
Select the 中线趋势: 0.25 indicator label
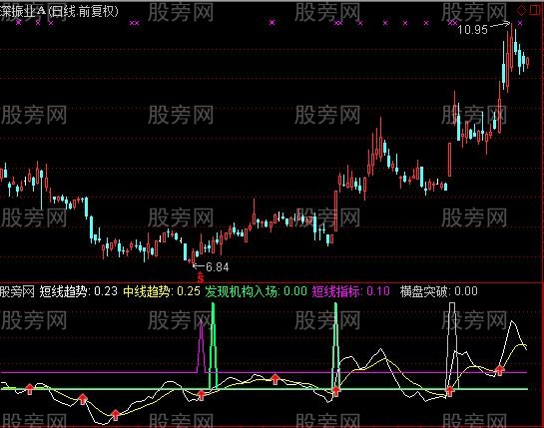point(162,291)
